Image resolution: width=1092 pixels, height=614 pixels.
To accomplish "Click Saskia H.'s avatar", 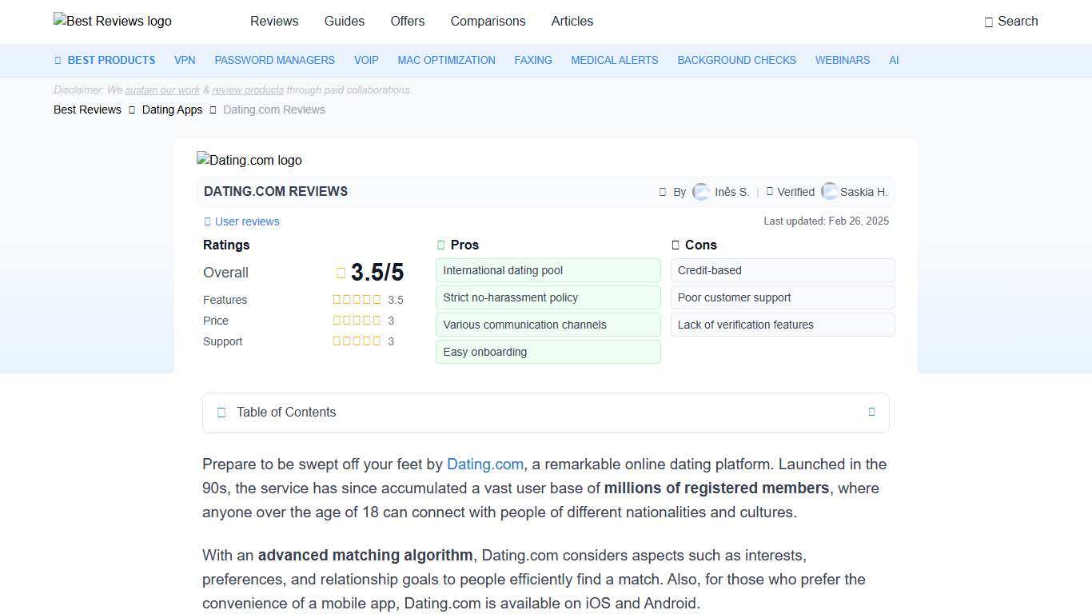I will pyautogui.click(x=830, y=192).
